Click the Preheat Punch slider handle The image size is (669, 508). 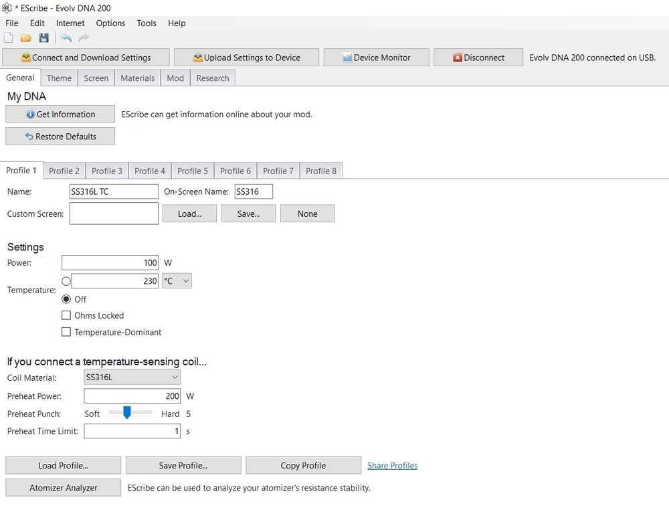(x=127, y=413)
